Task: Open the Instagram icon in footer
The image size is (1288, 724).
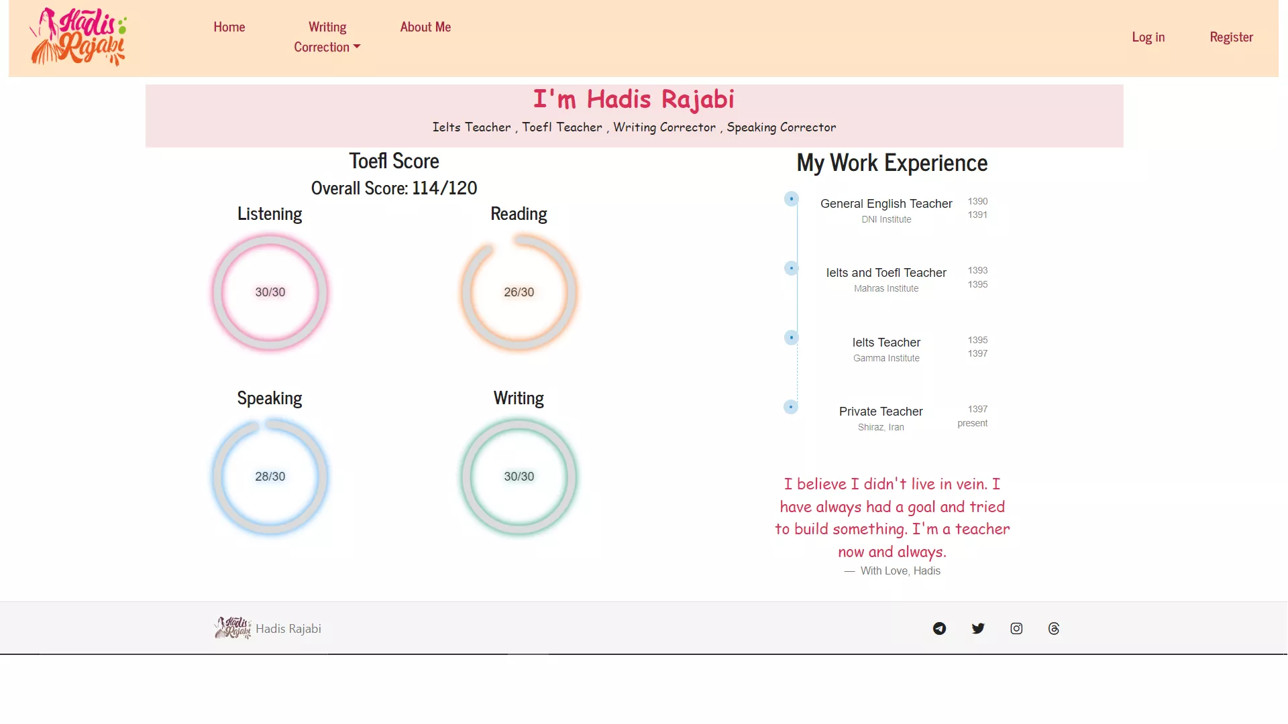Action: [1016, 628]
